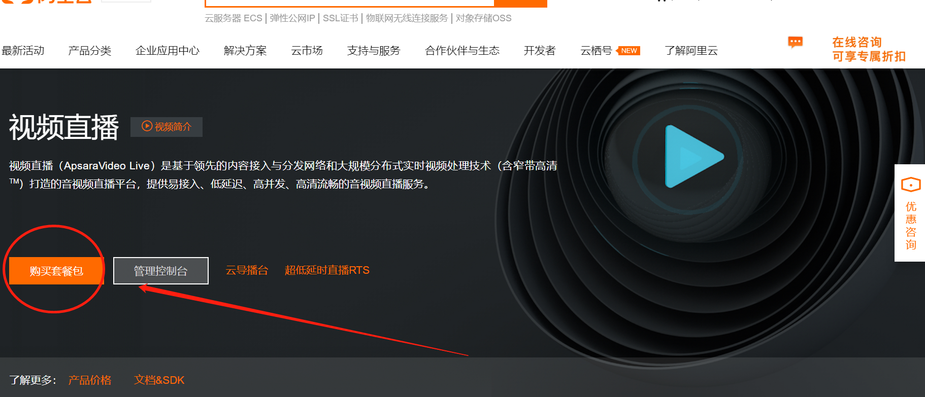This screenshot has width=925, height=397.
Task: Open the 优惠咨询 side panel icon
Action: pos(910,213)
